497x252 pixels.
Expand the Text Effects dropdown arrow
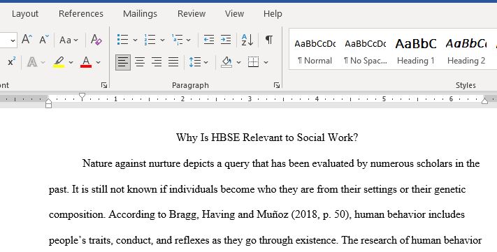pos(43,62)
